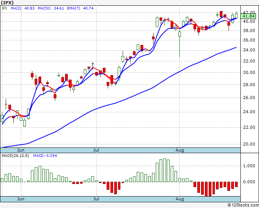Click the MACD:-0.294 value label
The image size is (259, 208).
tap(45, 156)
